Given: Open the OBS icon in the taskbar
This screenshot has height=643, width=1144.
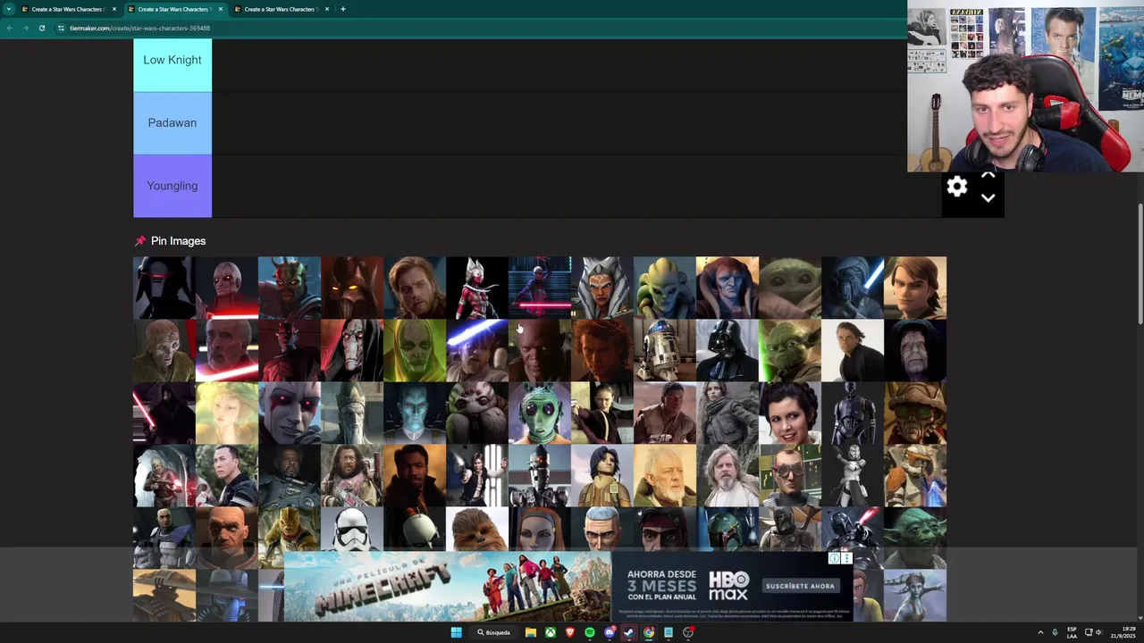Looking at the screenshot, I should (x=688, y=632).
